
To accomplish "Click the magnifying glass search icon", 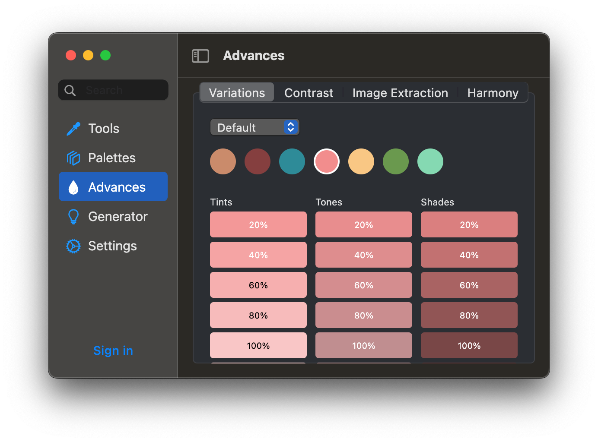I will click(70, 90).
